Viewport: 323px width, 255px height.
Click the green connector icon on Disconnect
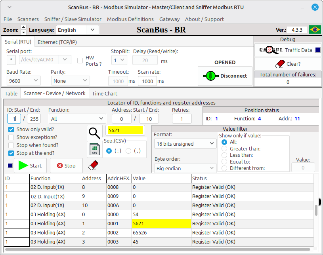(211, 76)
